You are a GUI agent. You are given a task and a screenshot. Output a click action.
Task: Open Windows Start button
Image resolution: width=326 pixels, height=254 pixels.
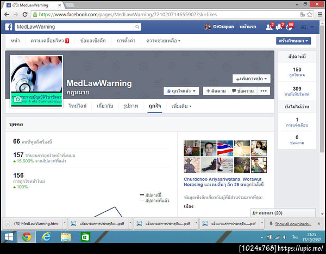pos(9,237)
